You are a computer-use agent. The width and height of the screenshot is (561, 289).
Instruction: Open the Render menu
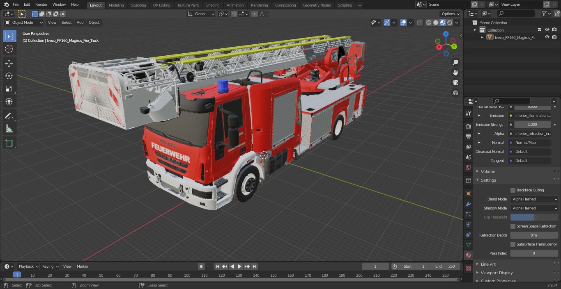41,5
